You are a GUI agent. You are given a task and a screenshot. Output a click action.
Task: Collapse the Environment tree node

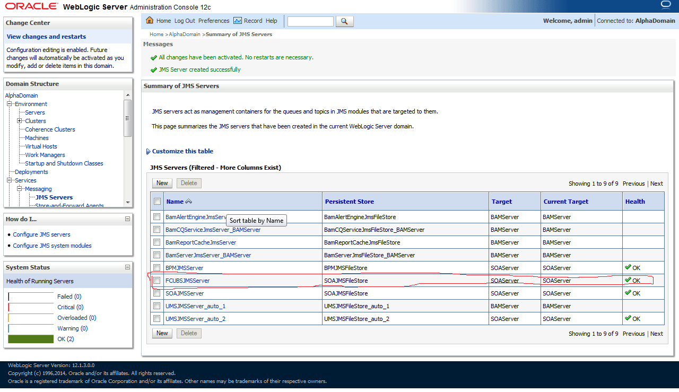(x=10, y=104)
